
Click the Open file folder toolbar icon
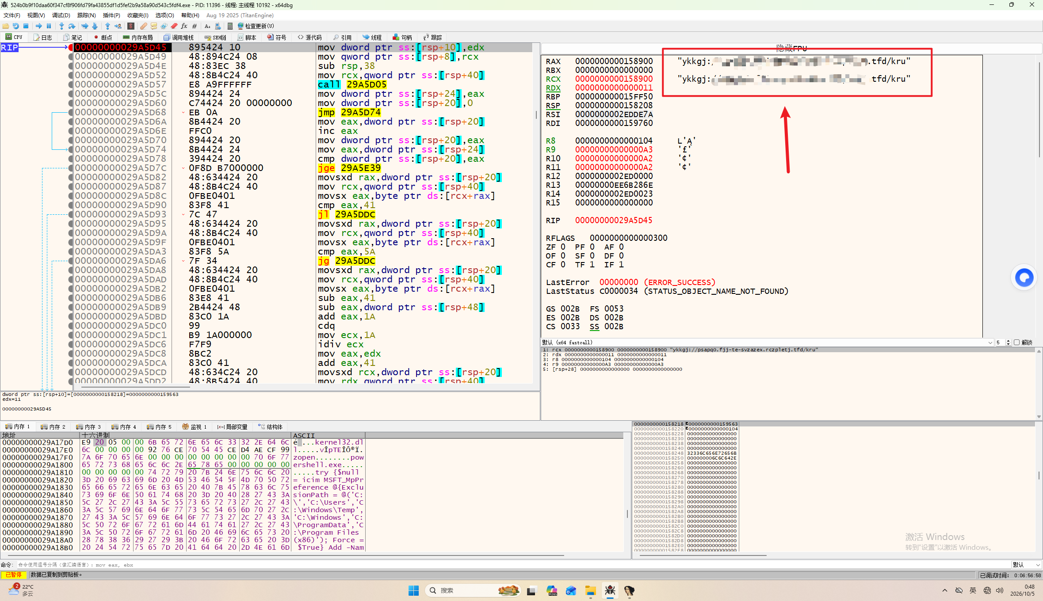pos(6,26)
